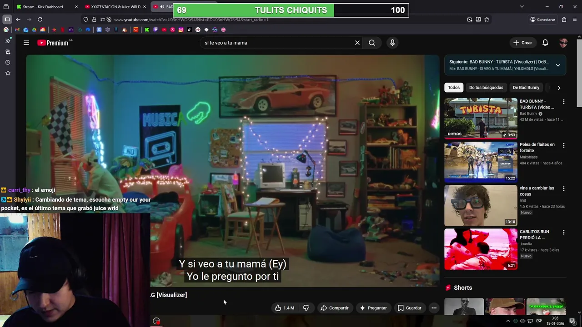Bookmark this page with star icon

(x=487, y=20)
